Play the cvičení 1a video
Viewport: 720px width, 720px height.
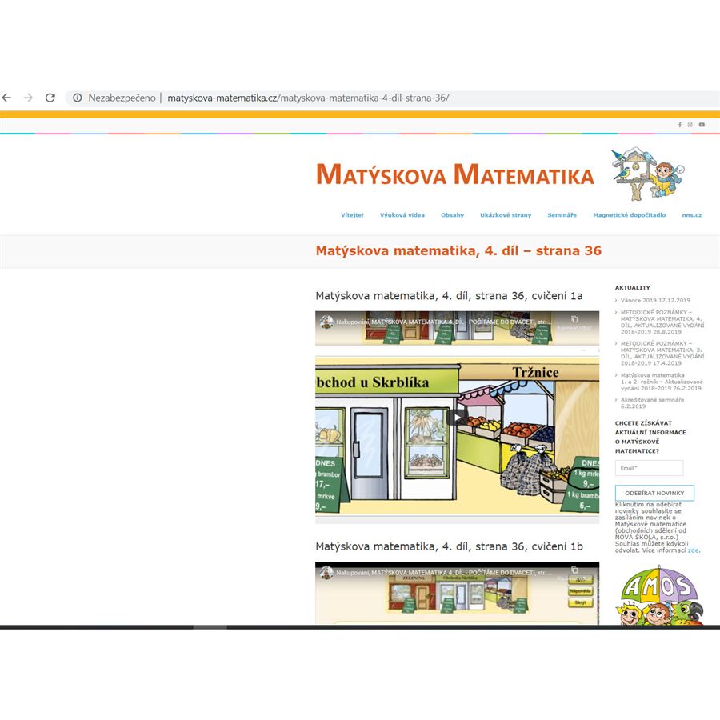(457, 416)
